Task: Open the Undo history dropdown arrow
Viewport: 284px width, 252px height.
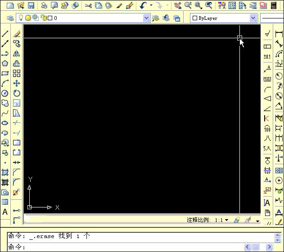Action: [151, 5]
